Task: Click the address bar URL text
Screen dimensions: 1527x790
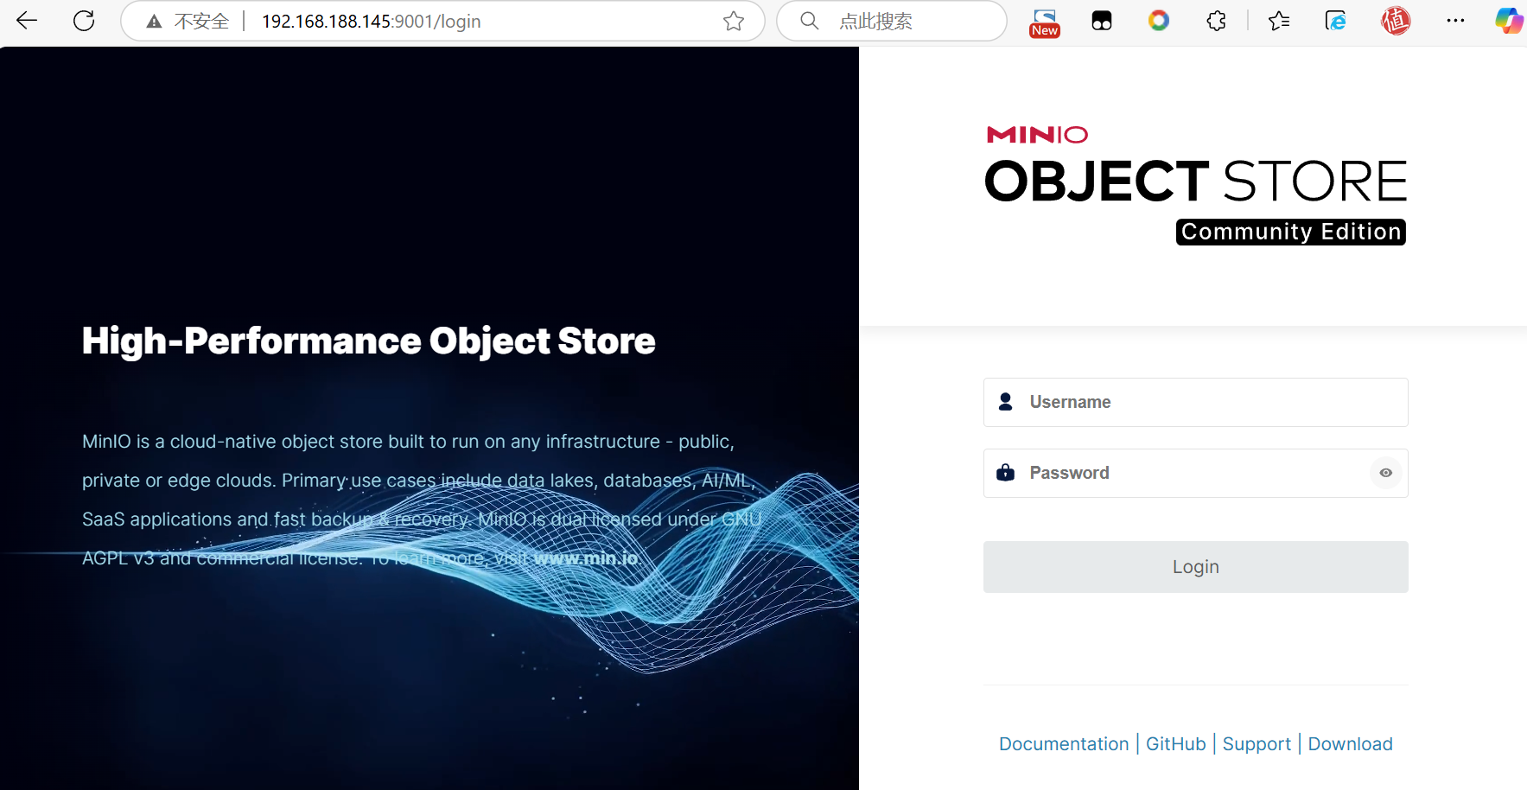Action: pyautogui.click(x=372, y=22)
